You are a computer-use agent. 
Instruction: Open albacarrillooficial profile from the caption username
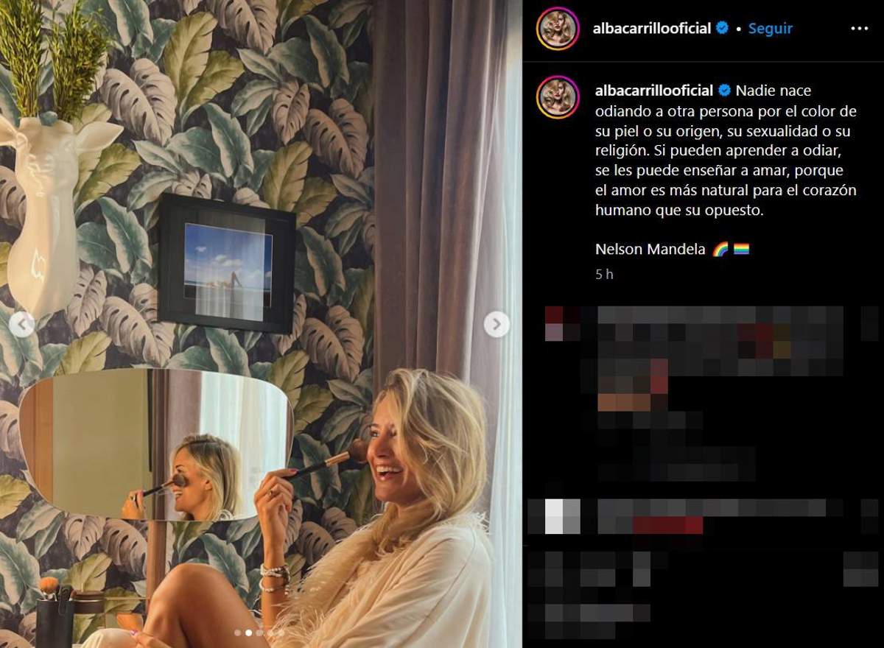654,91
